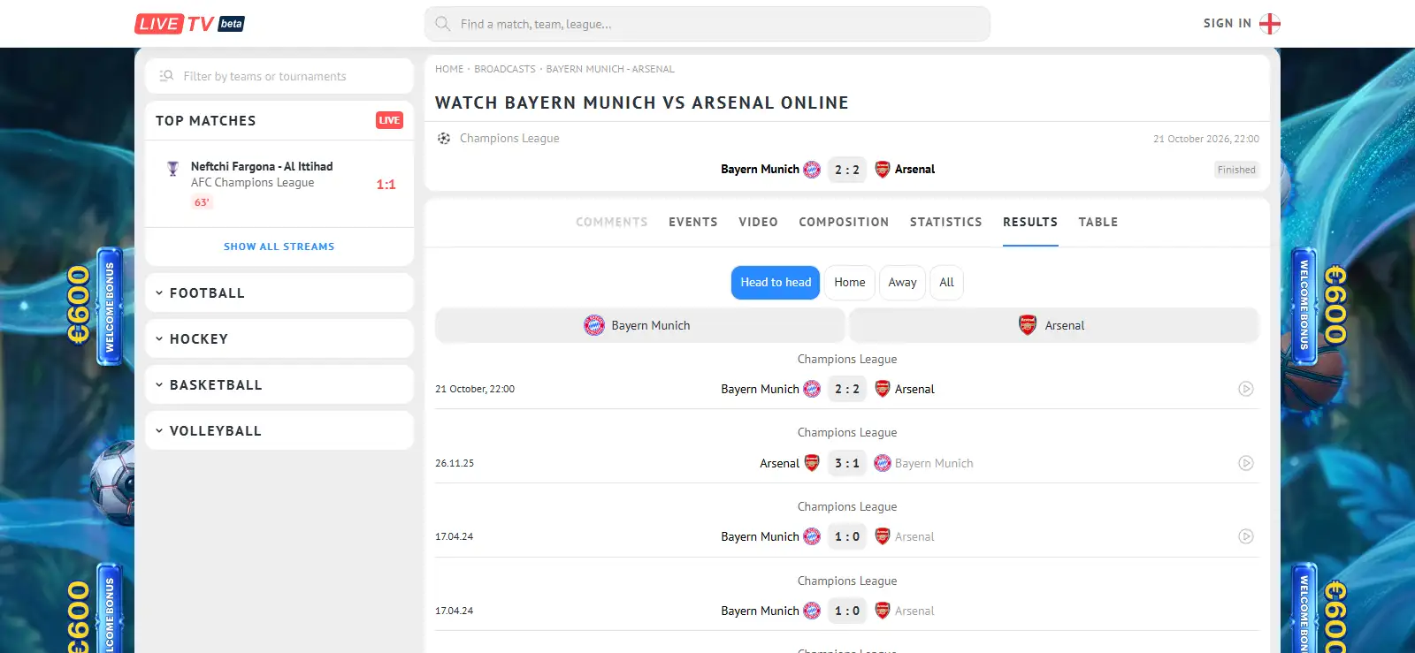
Task: Open the Neftchi Fargona - Al Ittihad match
Action: (279, 184)
